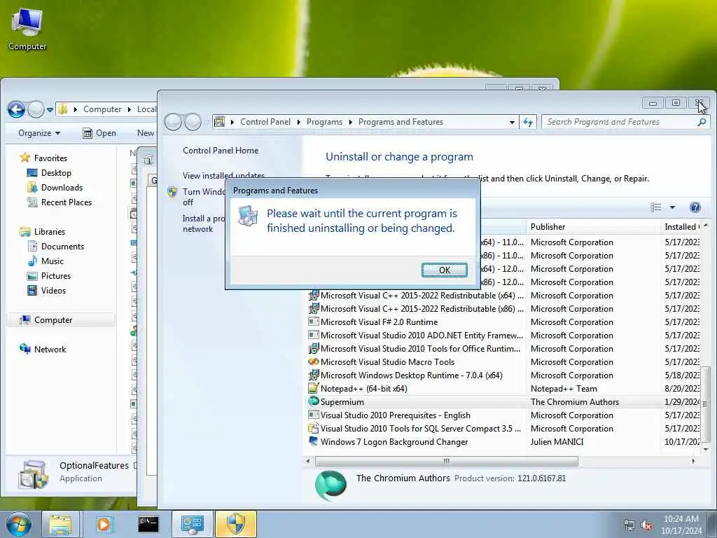
Task: Click the blue Help icon
Action: point(695,207)
